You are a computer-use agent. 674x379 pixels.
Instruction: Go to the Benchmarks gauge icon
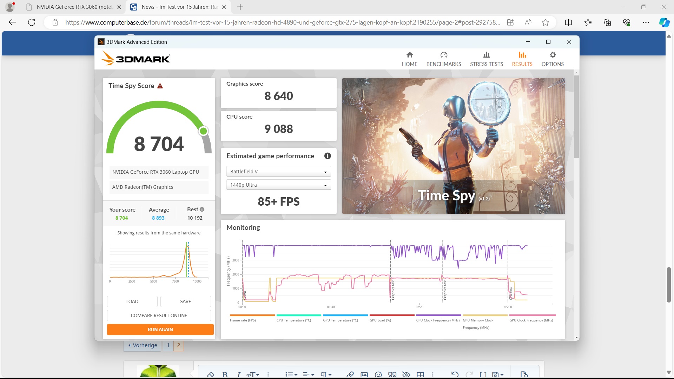click(444, 55)
